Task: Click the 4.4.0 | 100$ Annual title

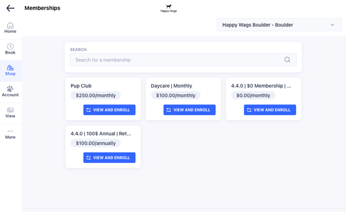Action: [101, 134]
